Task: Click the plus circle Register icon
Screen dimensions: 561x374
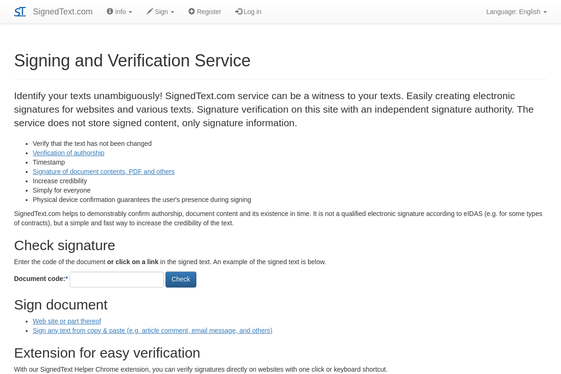Action: (x=192, y=12)
